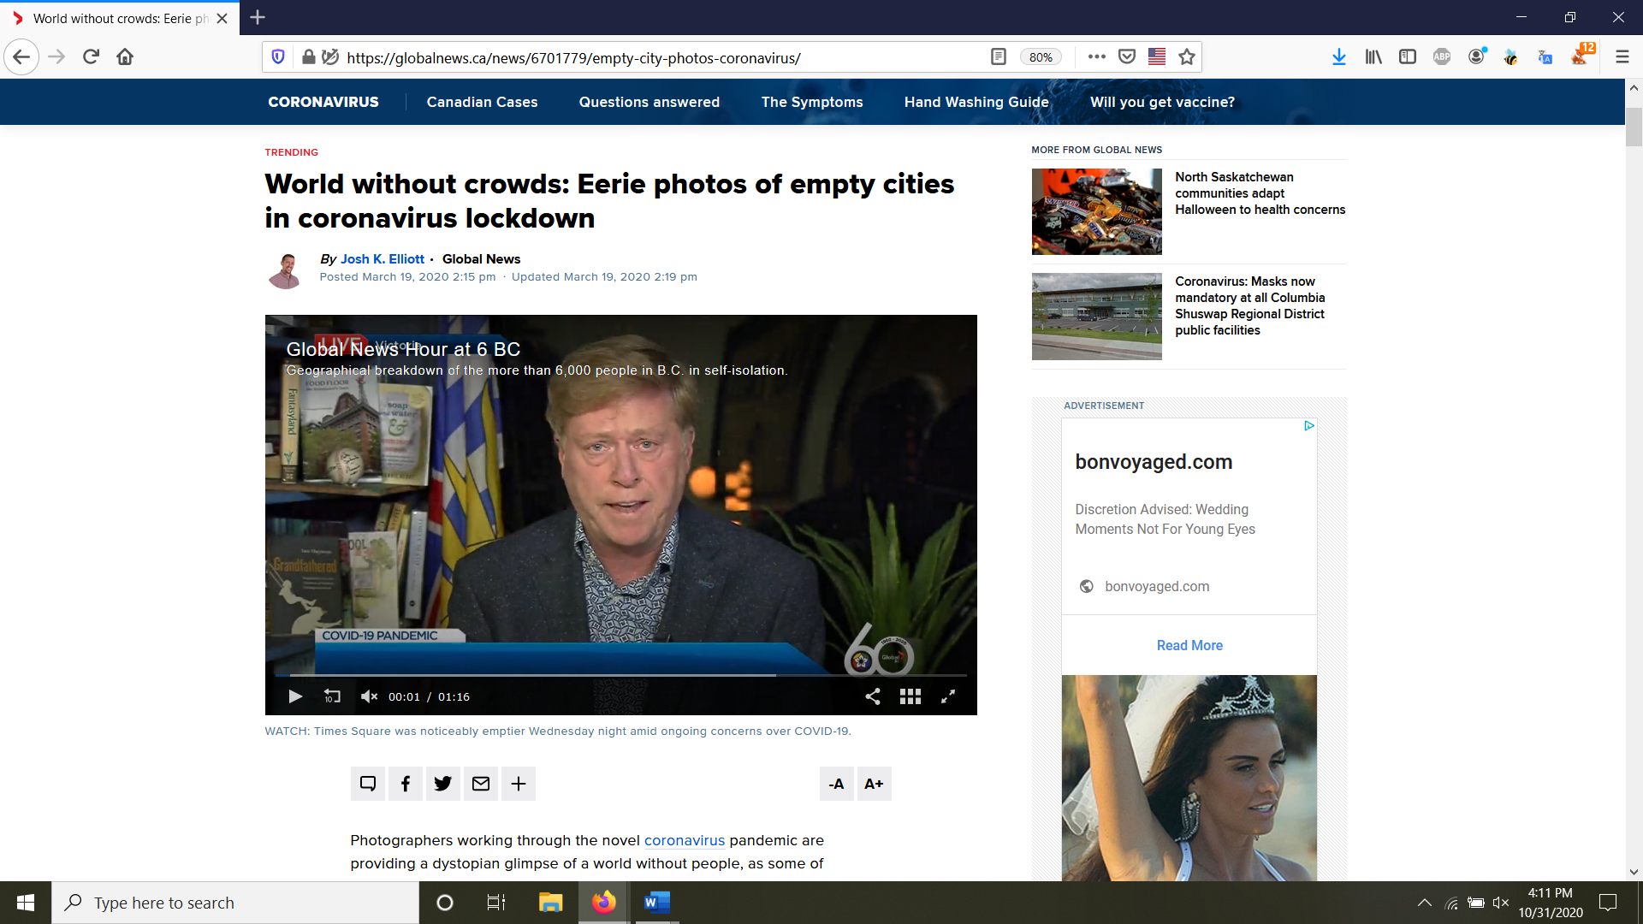1643x924 pixels.
Task: Bookmark this page with star icon
Action: tap(1186, 57)
